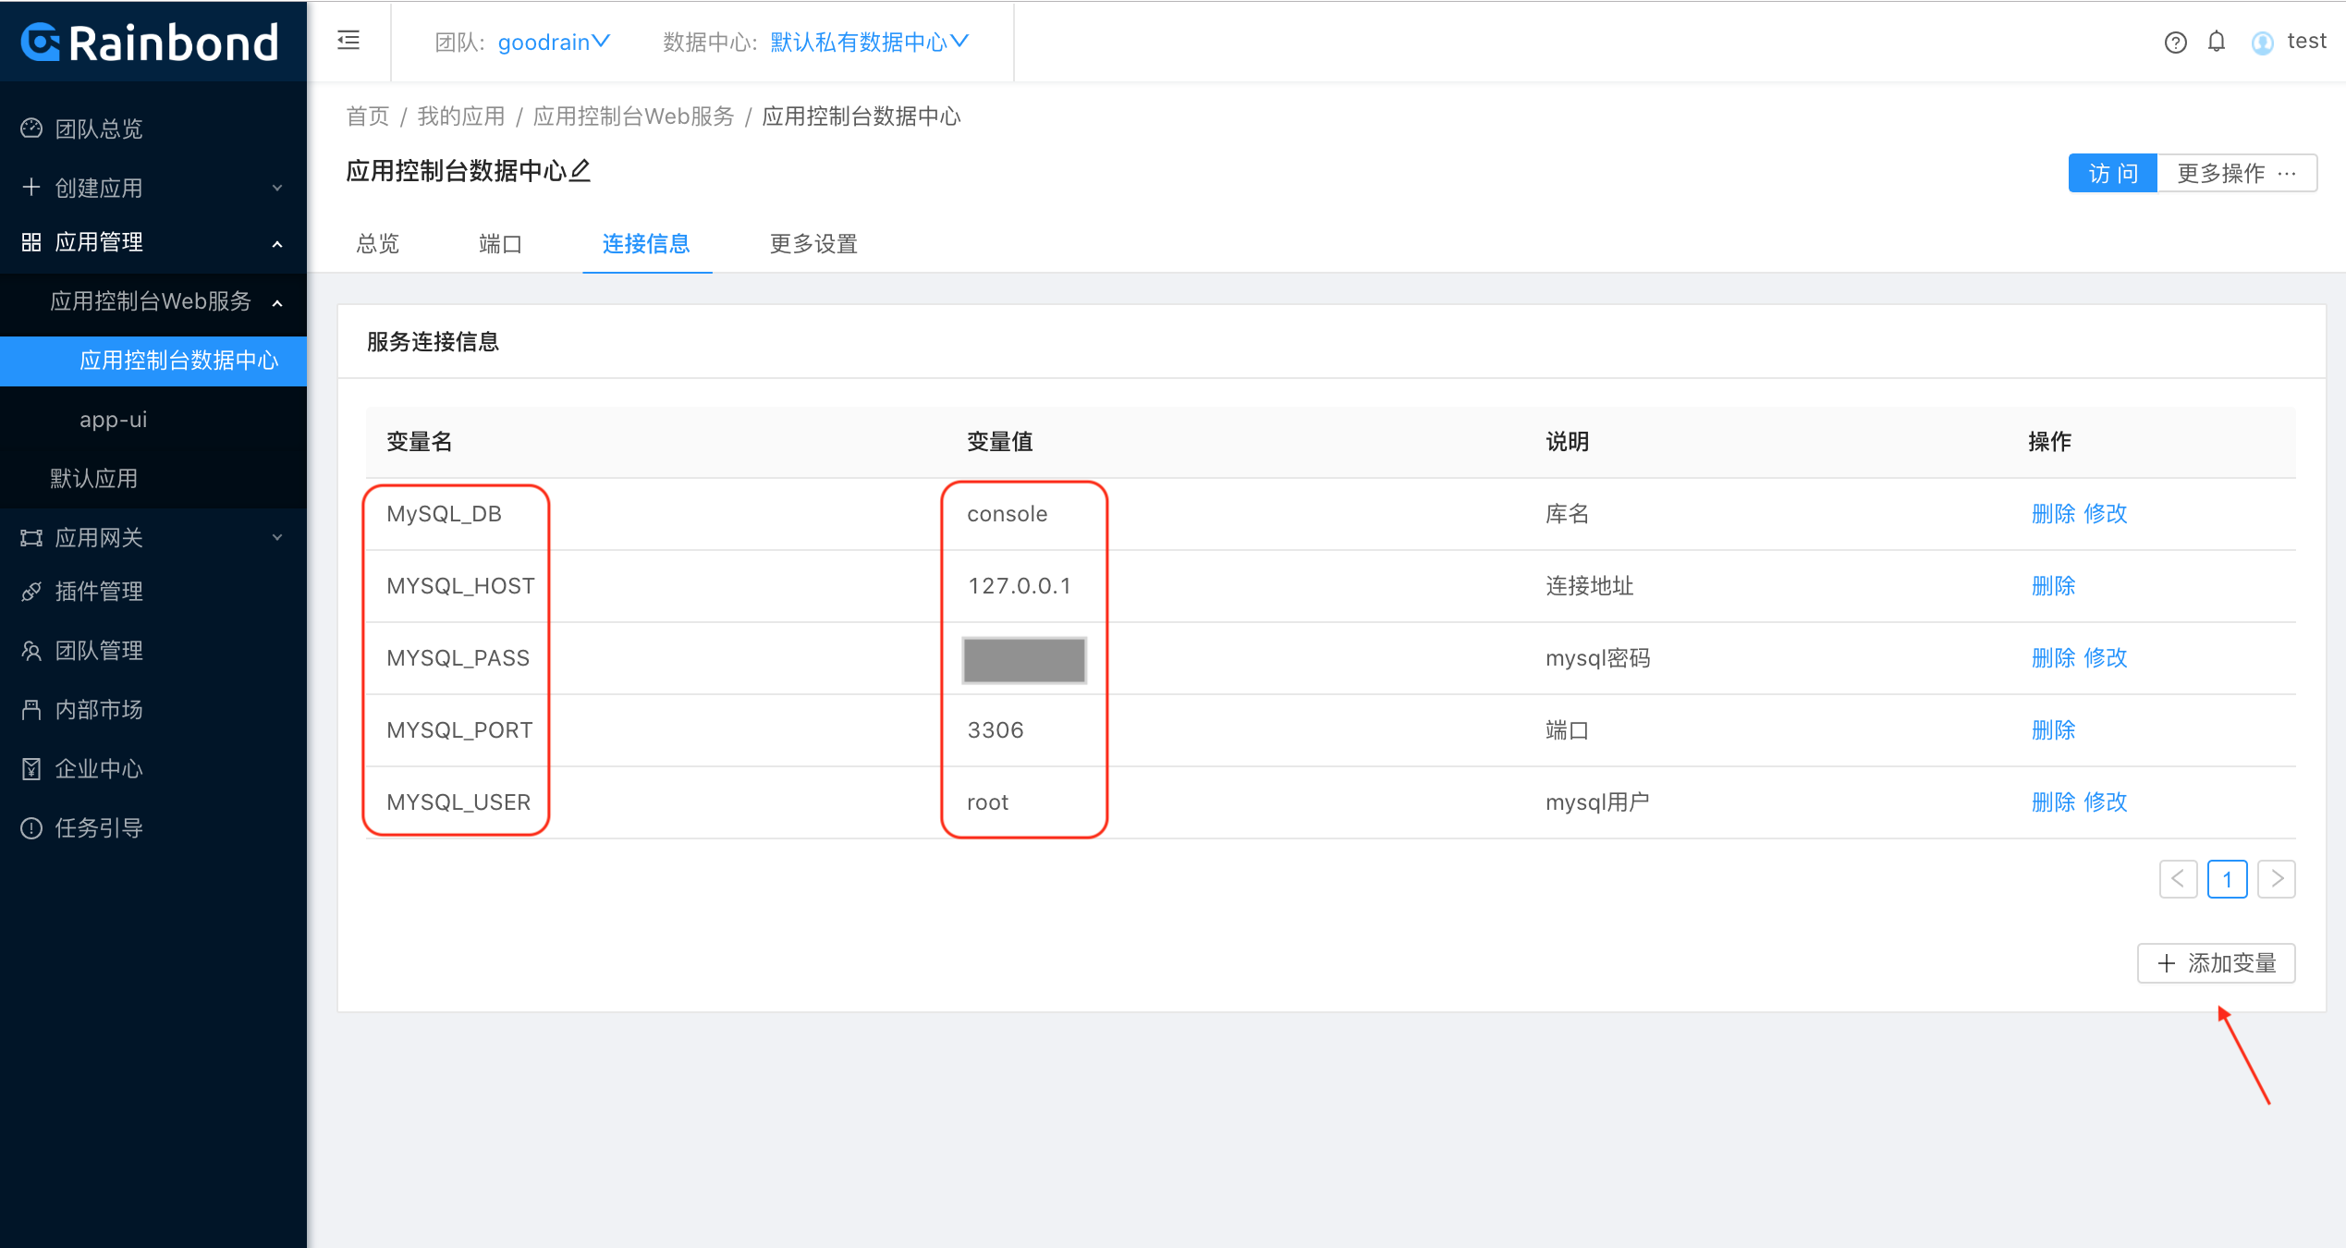Click the 内部市场 shop icon

point(31,710)
